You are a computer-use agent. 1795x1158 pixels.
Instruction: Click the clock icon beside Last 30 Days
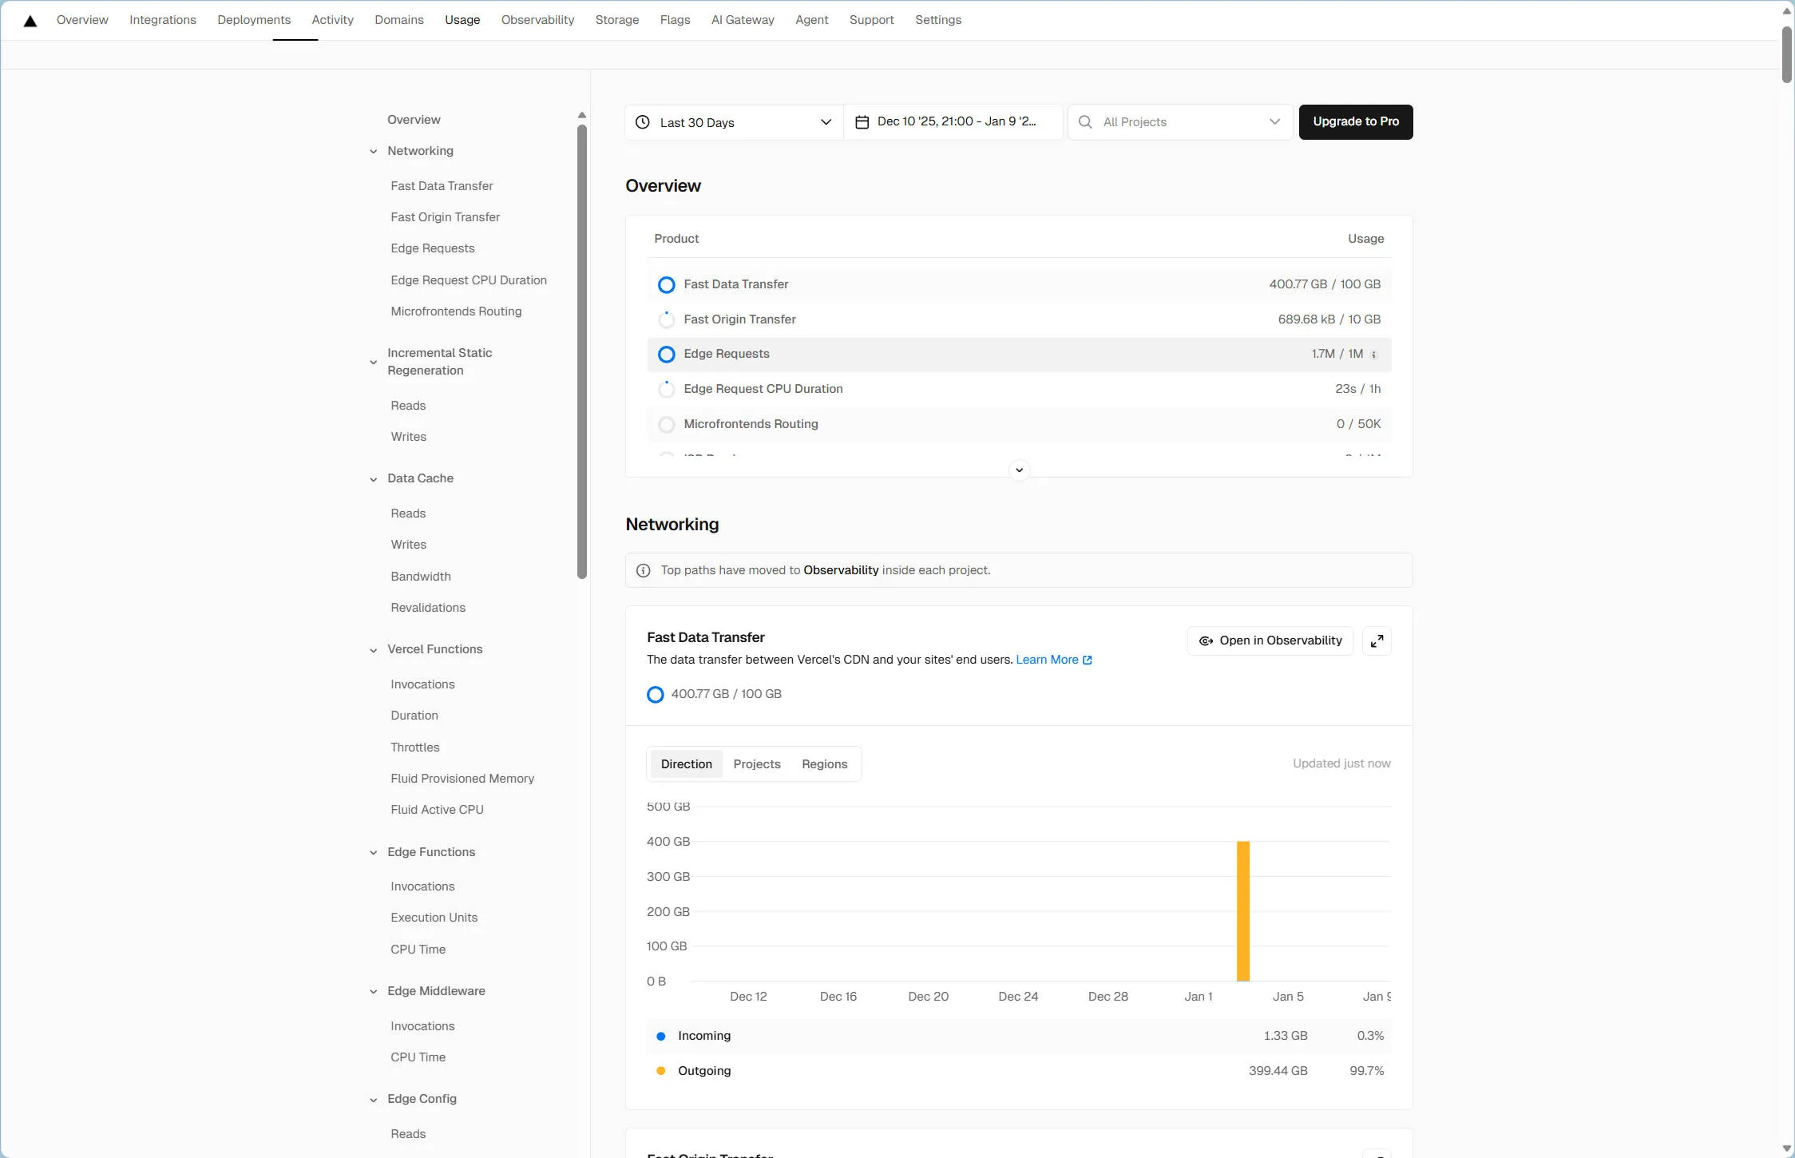pyautogui.click(x=642, y=122)
